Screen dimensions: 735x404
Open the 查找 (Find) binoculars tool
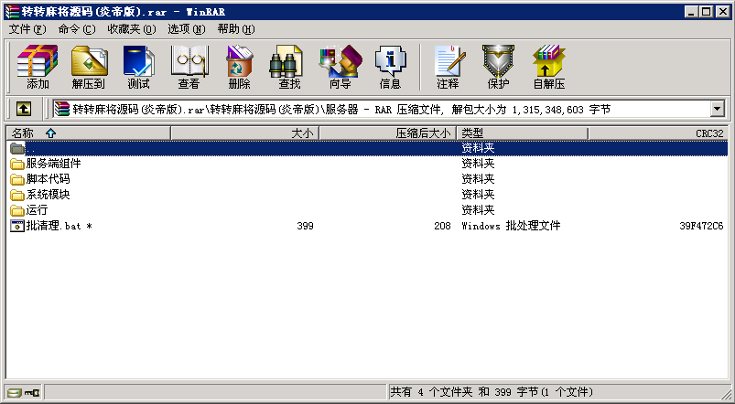click(289, 68)
